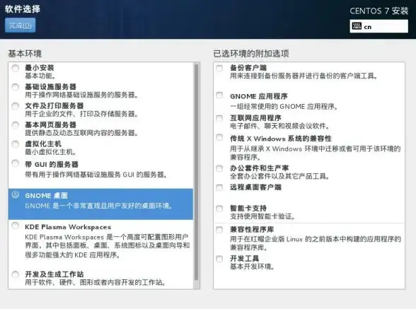Click the GNOME 是一个非常直观 description line
The width and height of the screenshot is (416, 309).
[99, 206]
